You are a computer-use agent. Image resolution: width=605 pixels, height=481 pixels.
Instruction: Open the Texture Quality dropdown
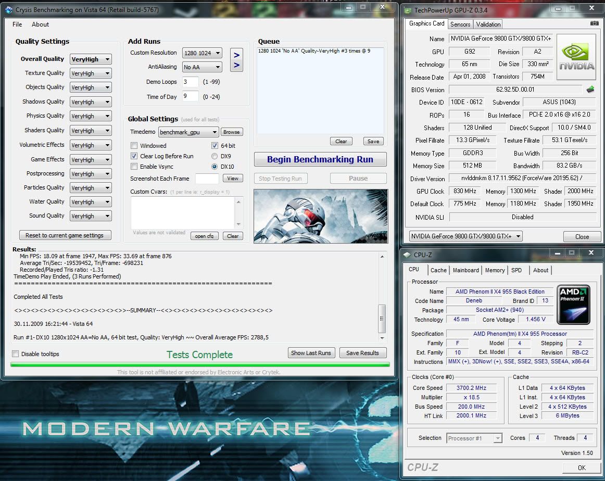click(91, 73)
